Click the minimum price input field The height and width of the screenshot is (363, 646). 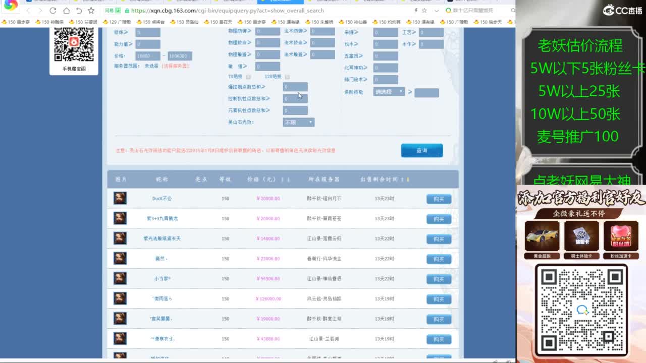pos(148,56)
